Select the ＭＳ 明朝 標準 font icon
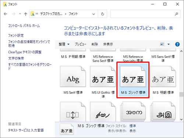Image resolution: width=184 pixels, height=138 pixels. click(x=163, y=77)
